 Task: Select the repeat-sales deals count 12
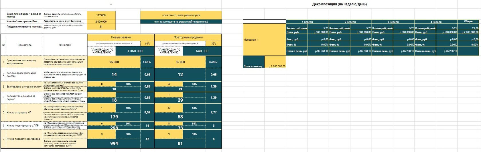180,75
